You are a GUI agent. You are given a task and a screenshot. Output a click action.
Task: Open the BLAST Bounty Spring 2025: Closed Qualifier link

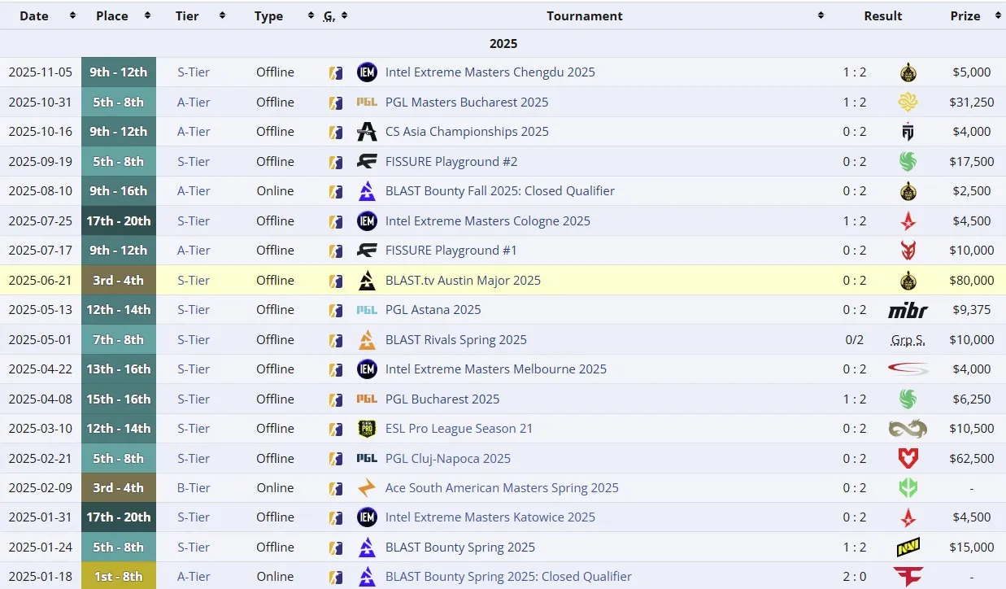[508, 577]
